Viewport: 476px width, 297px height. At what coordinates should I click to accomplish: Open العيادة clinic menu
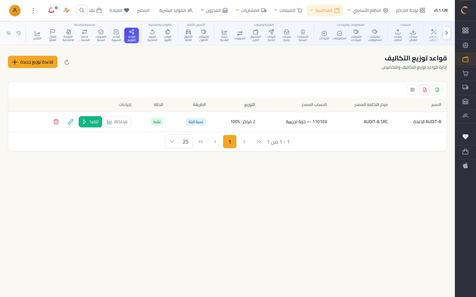click(119, 11)
